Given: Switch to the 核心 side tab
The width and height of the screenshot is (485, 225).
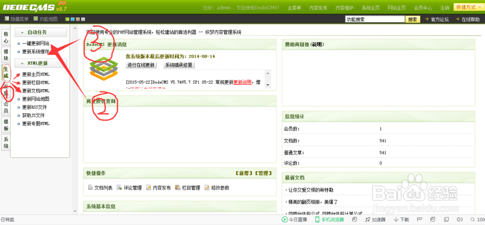Looking at the screenshot, I should (6, 37).
